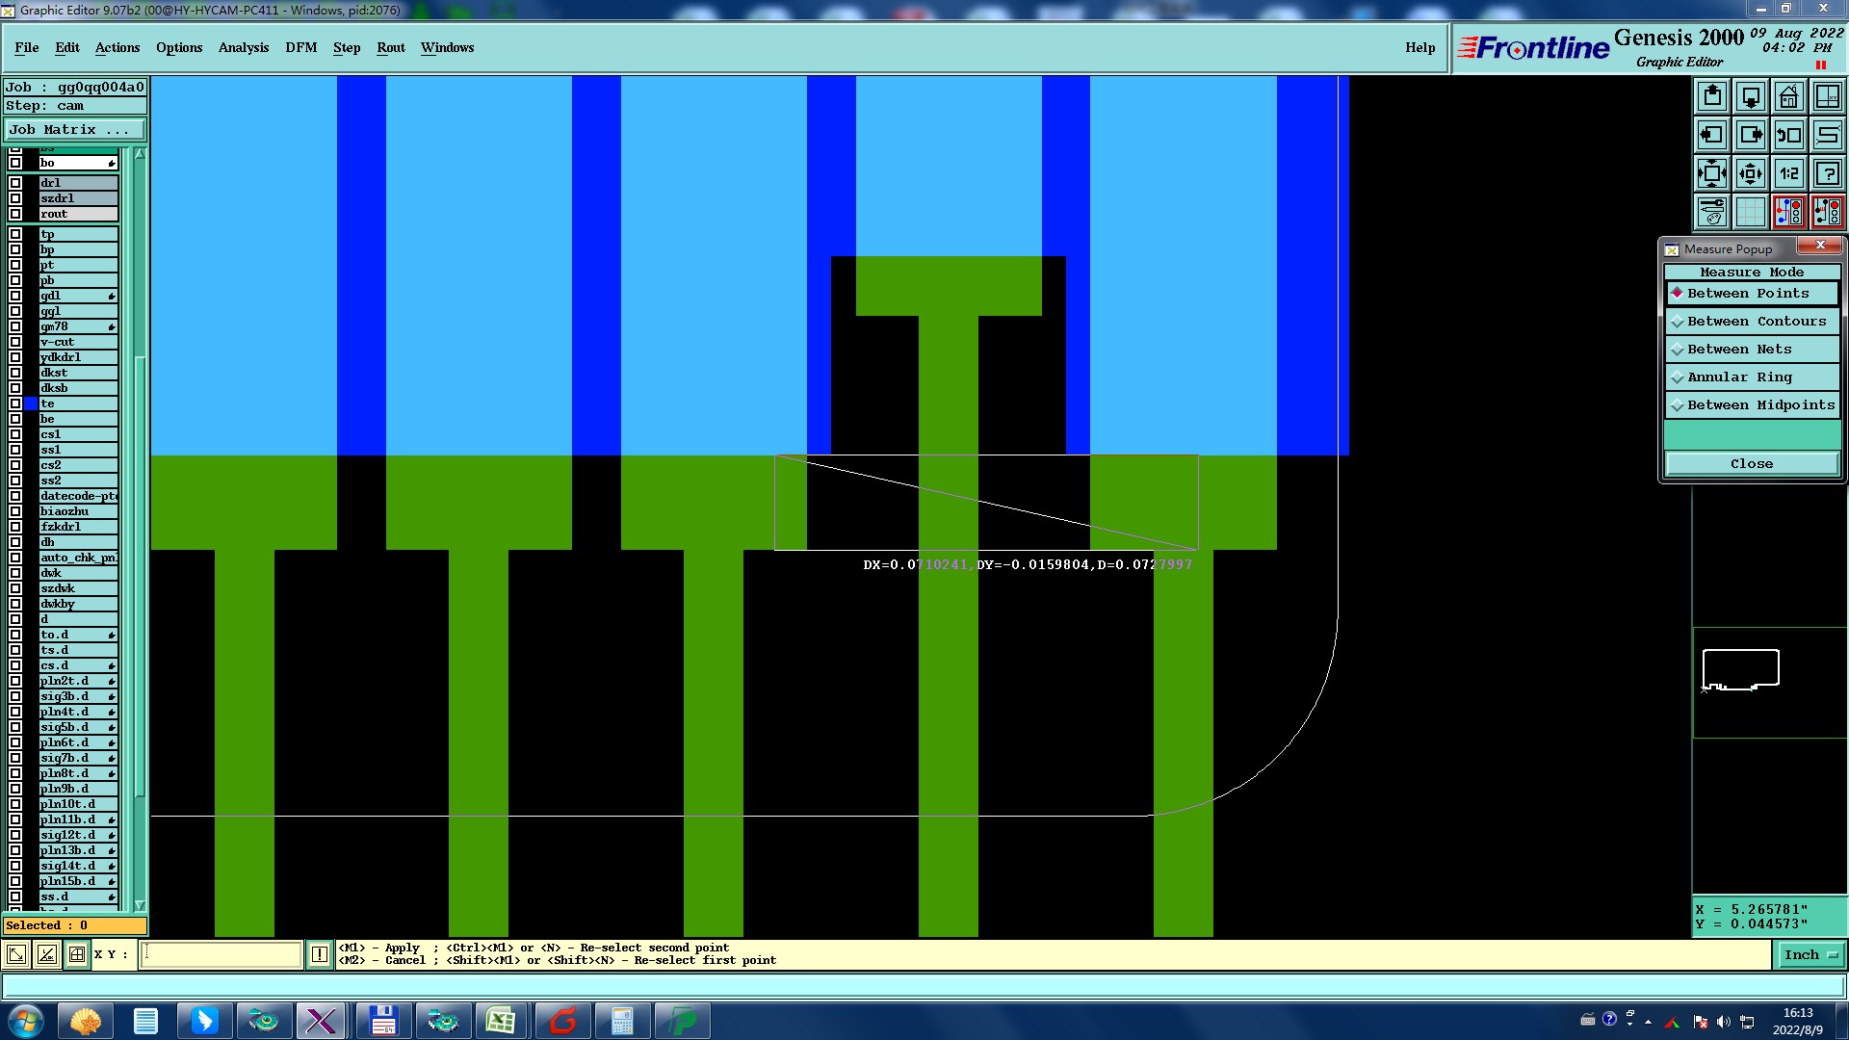Click the pan right arrow icon

tap(1750, 135)
